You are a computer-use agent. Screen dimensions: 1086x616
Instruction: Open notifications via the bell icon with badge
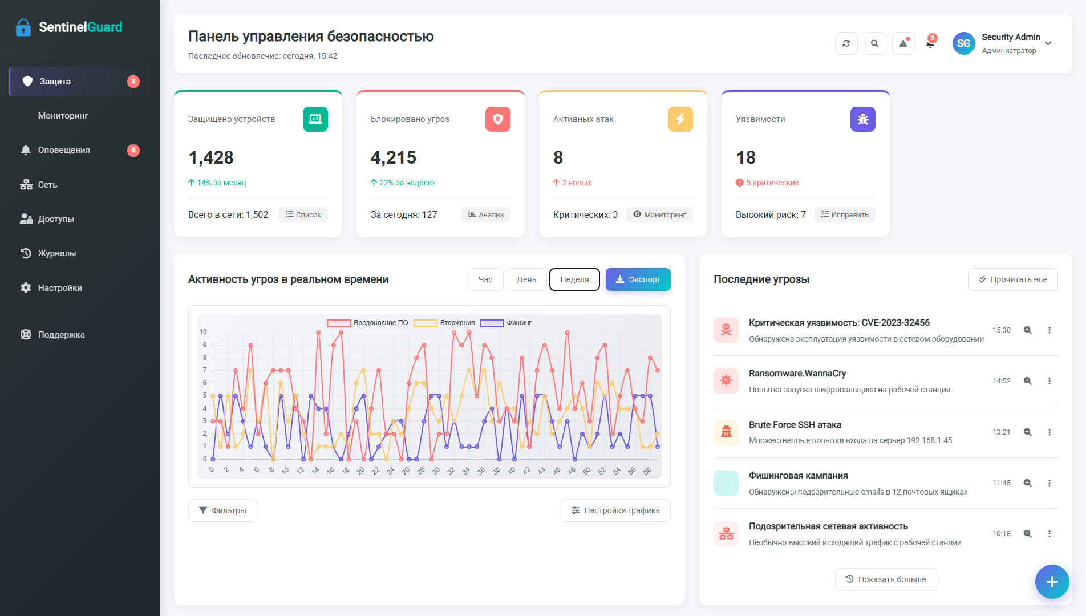click(930, 43)
